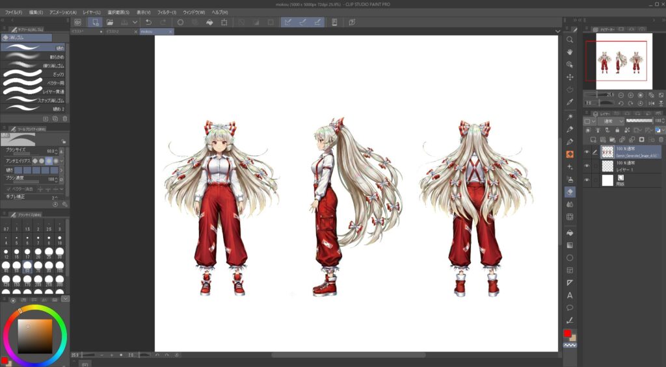
Task: Select the Hand pan tool
Action: 570,52
